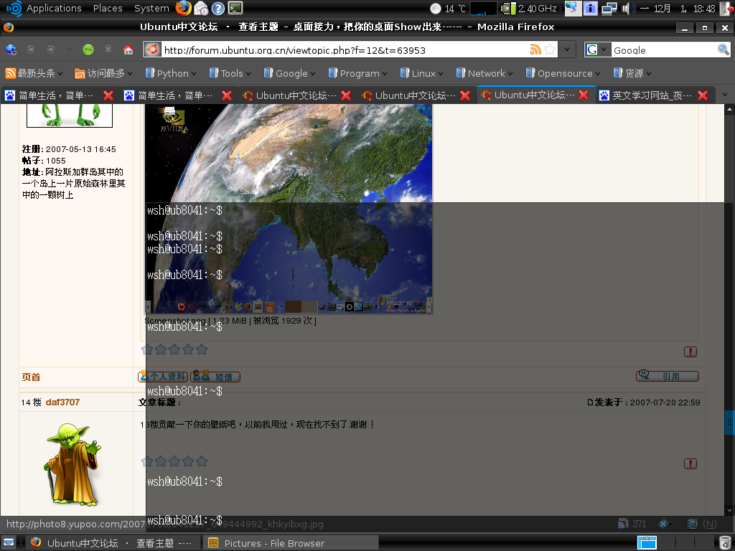Expand the Google bookmarks folder
The height and width of the screenshot is (551, 735).
[x=289, y=73]
